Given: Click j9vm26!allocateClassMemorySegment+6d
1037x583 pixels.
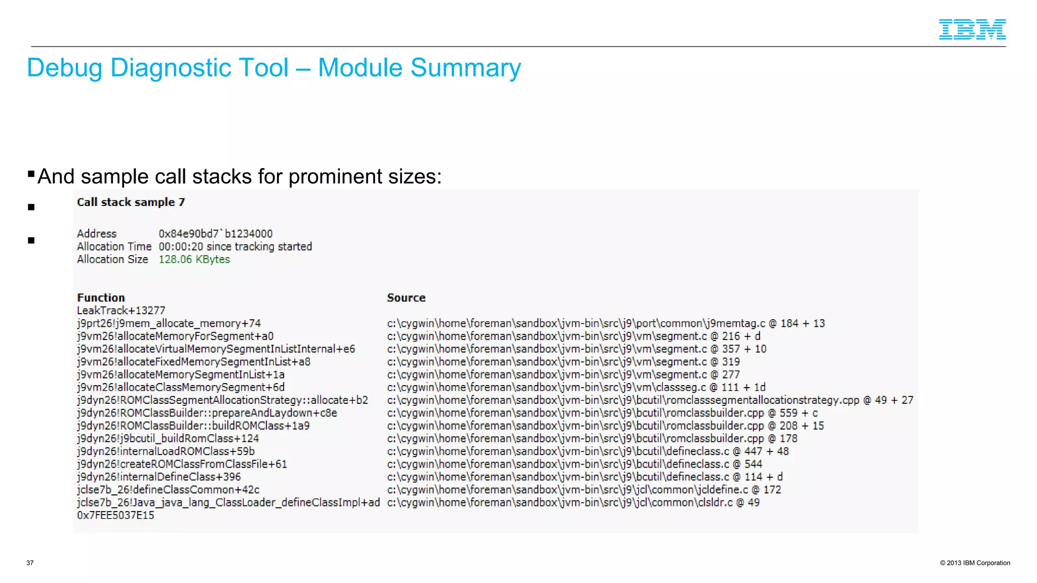Looking at the screenshot, I should [181, 387].
